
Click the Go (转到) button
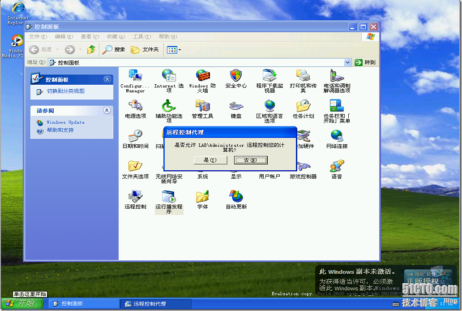365,62
